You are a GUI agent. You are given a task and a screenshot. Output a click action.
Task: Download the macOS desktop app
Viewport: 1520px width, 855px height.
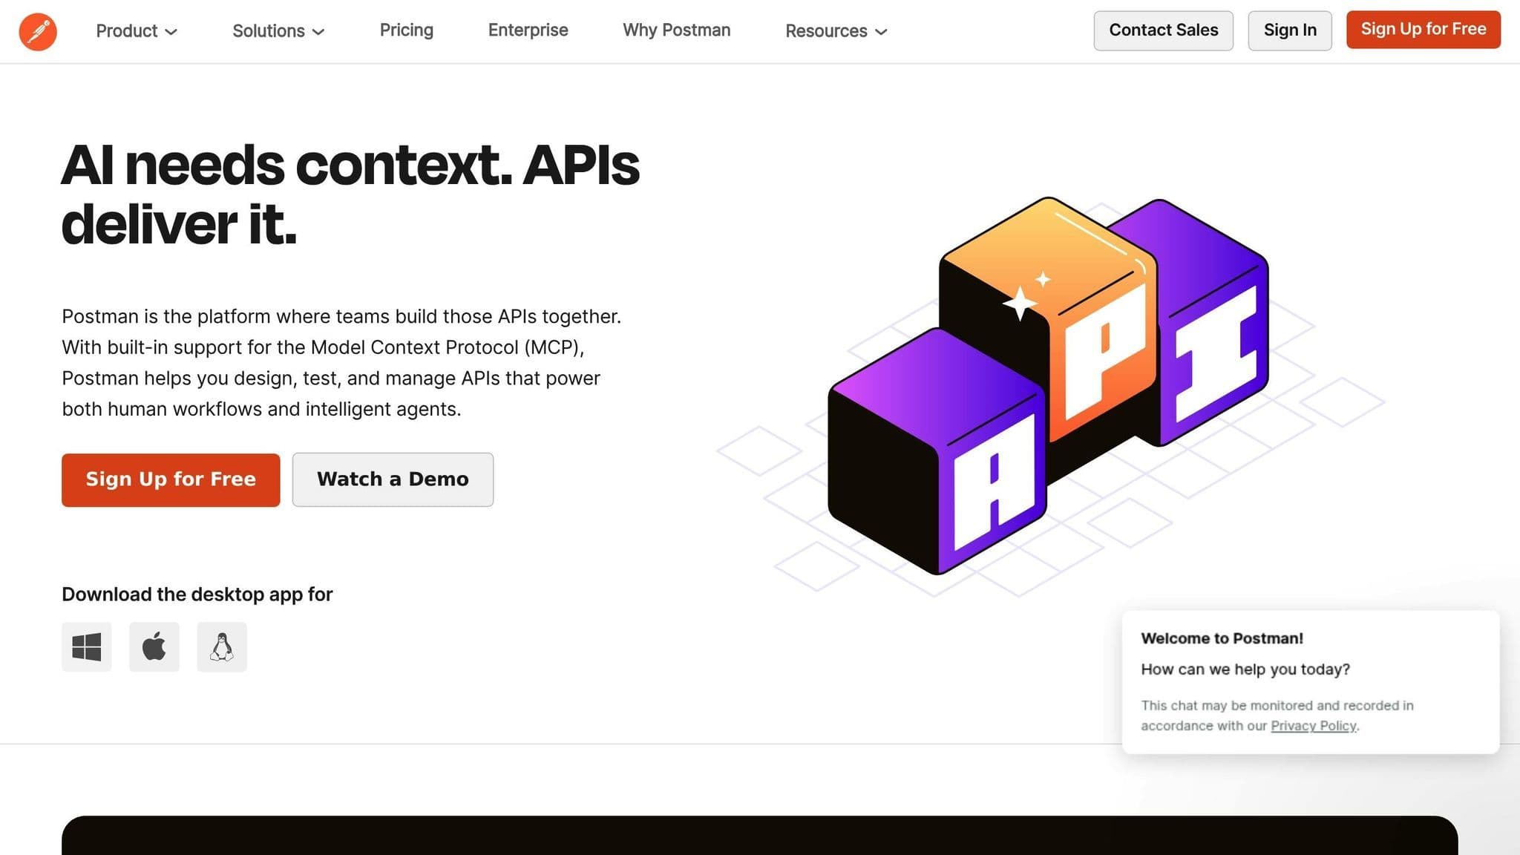154,647
